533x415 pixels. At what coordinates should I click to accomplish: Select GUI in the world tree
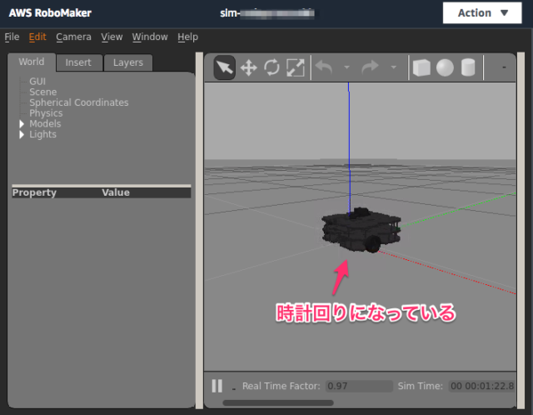click(37, 82)
